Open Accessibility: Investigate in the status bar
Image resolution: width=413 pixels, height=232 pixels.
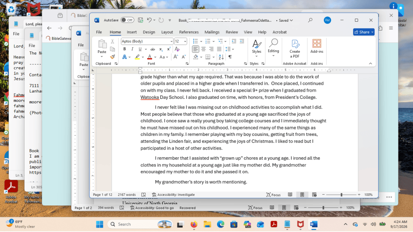pyautogui.click(x=173, y=195)
